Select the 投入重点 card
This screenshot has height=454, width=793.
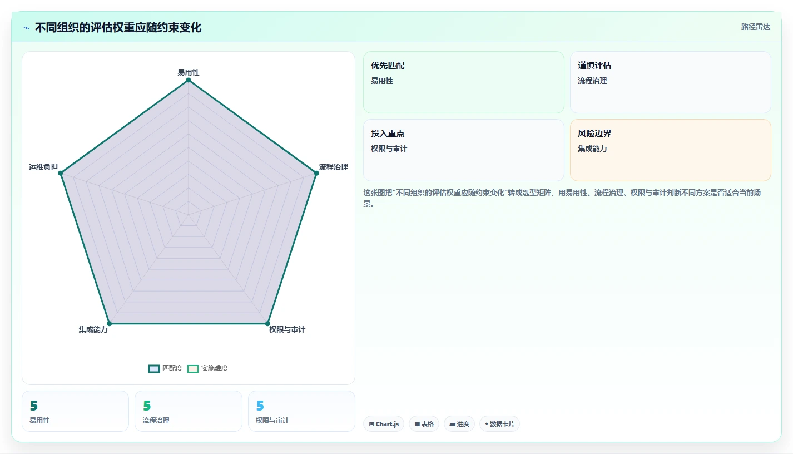[x=464, y=150]
